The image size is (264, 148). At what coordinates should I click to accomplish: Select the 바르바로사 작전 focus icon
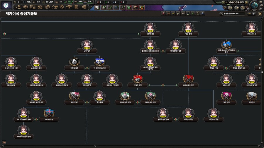(x=188, y=79)
